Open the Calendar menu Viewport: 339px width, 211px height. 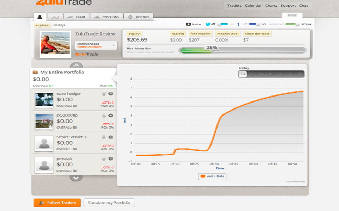pyautogui.click(x=253, y=6)
